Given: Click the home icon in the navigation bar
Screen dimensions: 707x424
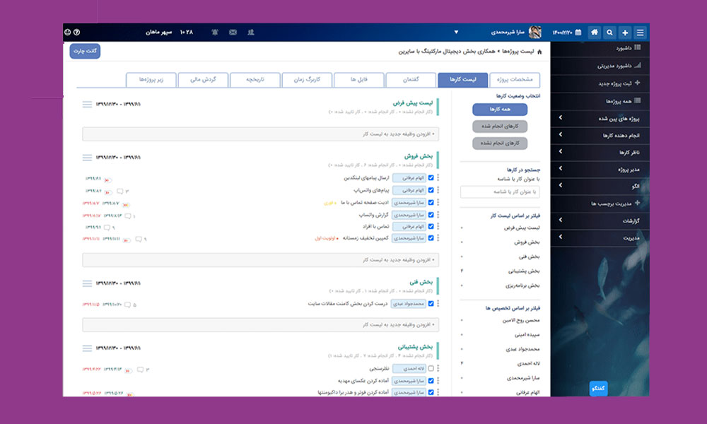Looking at the screenshot, I should (594, 32).
